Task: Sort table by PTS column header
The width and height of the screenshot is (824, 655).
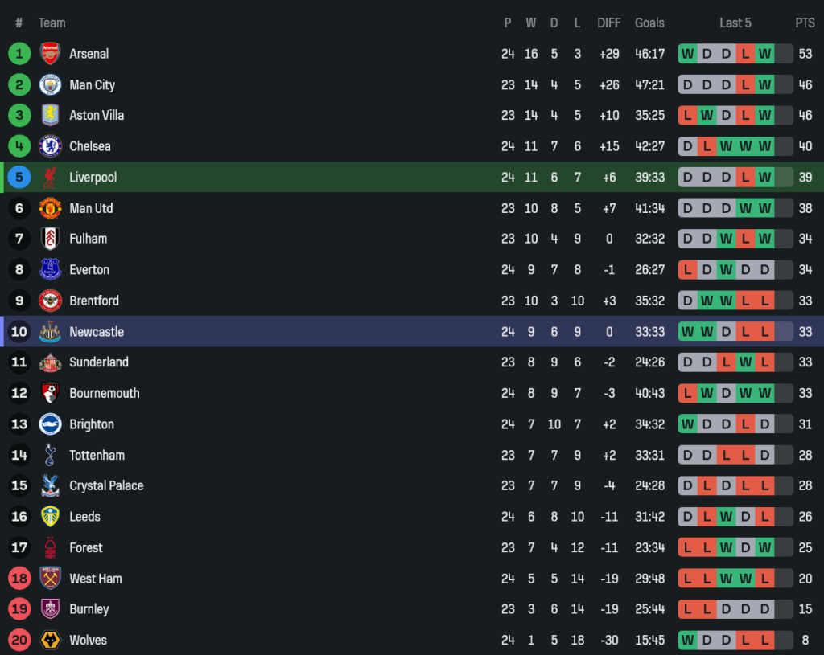Action: click(x=805, y=23)
